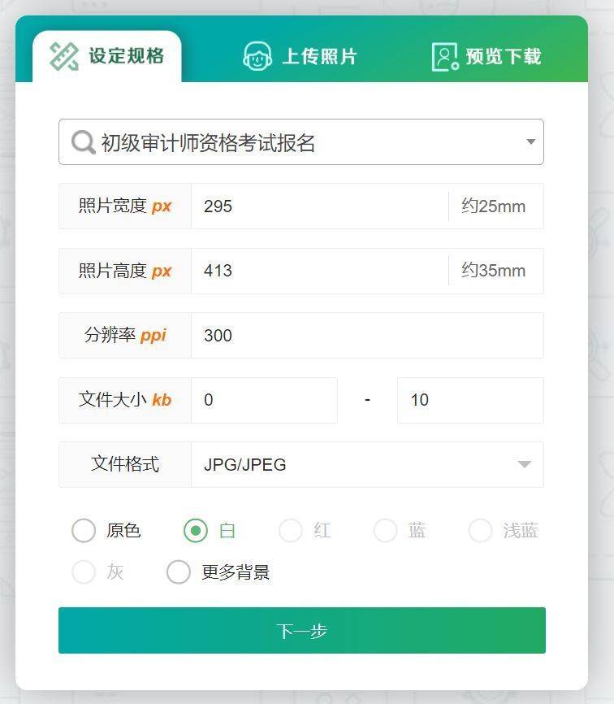Select the 浅蓝 background option
Image resolution: width=614 pixels, height=704 pixels.
(480, 531)
